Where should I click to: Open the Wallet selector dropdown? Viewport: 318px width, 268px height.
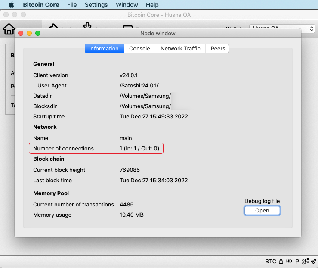[282, 28]
